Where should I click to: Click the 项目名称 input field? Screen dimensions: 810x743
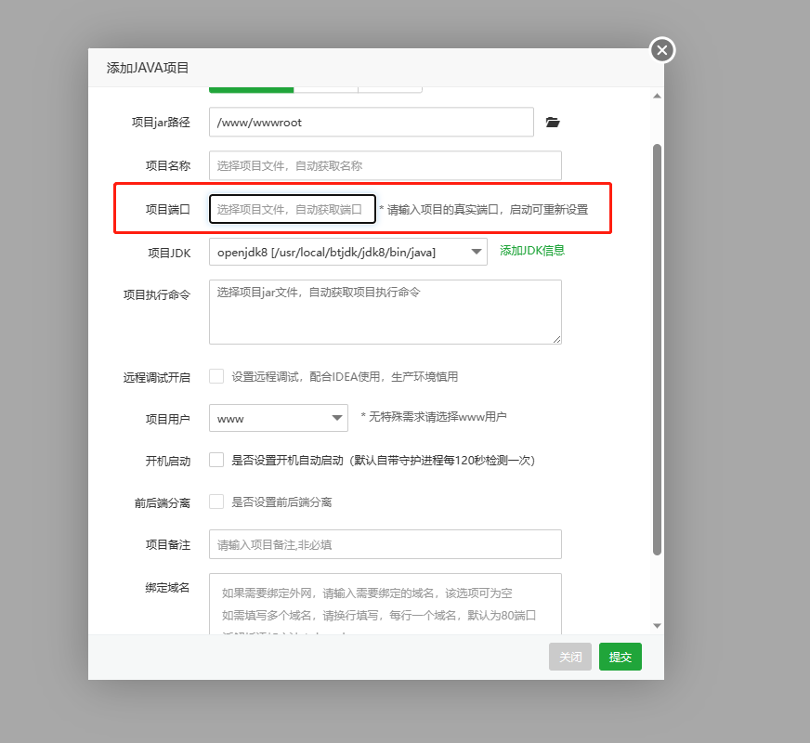click(x=385, y=165)
